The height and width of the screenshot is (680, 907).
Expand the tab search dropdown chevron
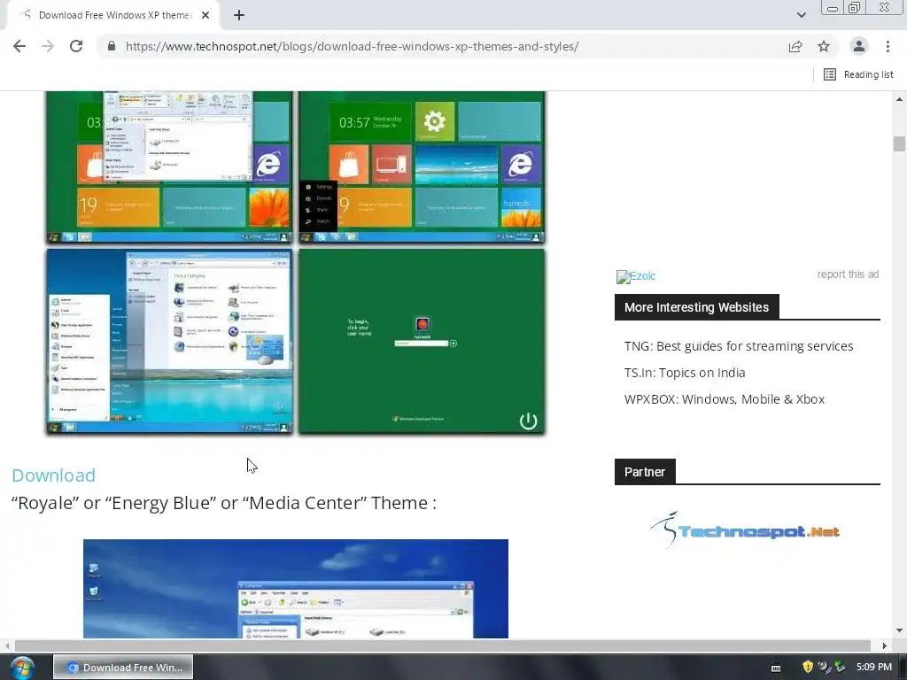(x=801, y=15)
